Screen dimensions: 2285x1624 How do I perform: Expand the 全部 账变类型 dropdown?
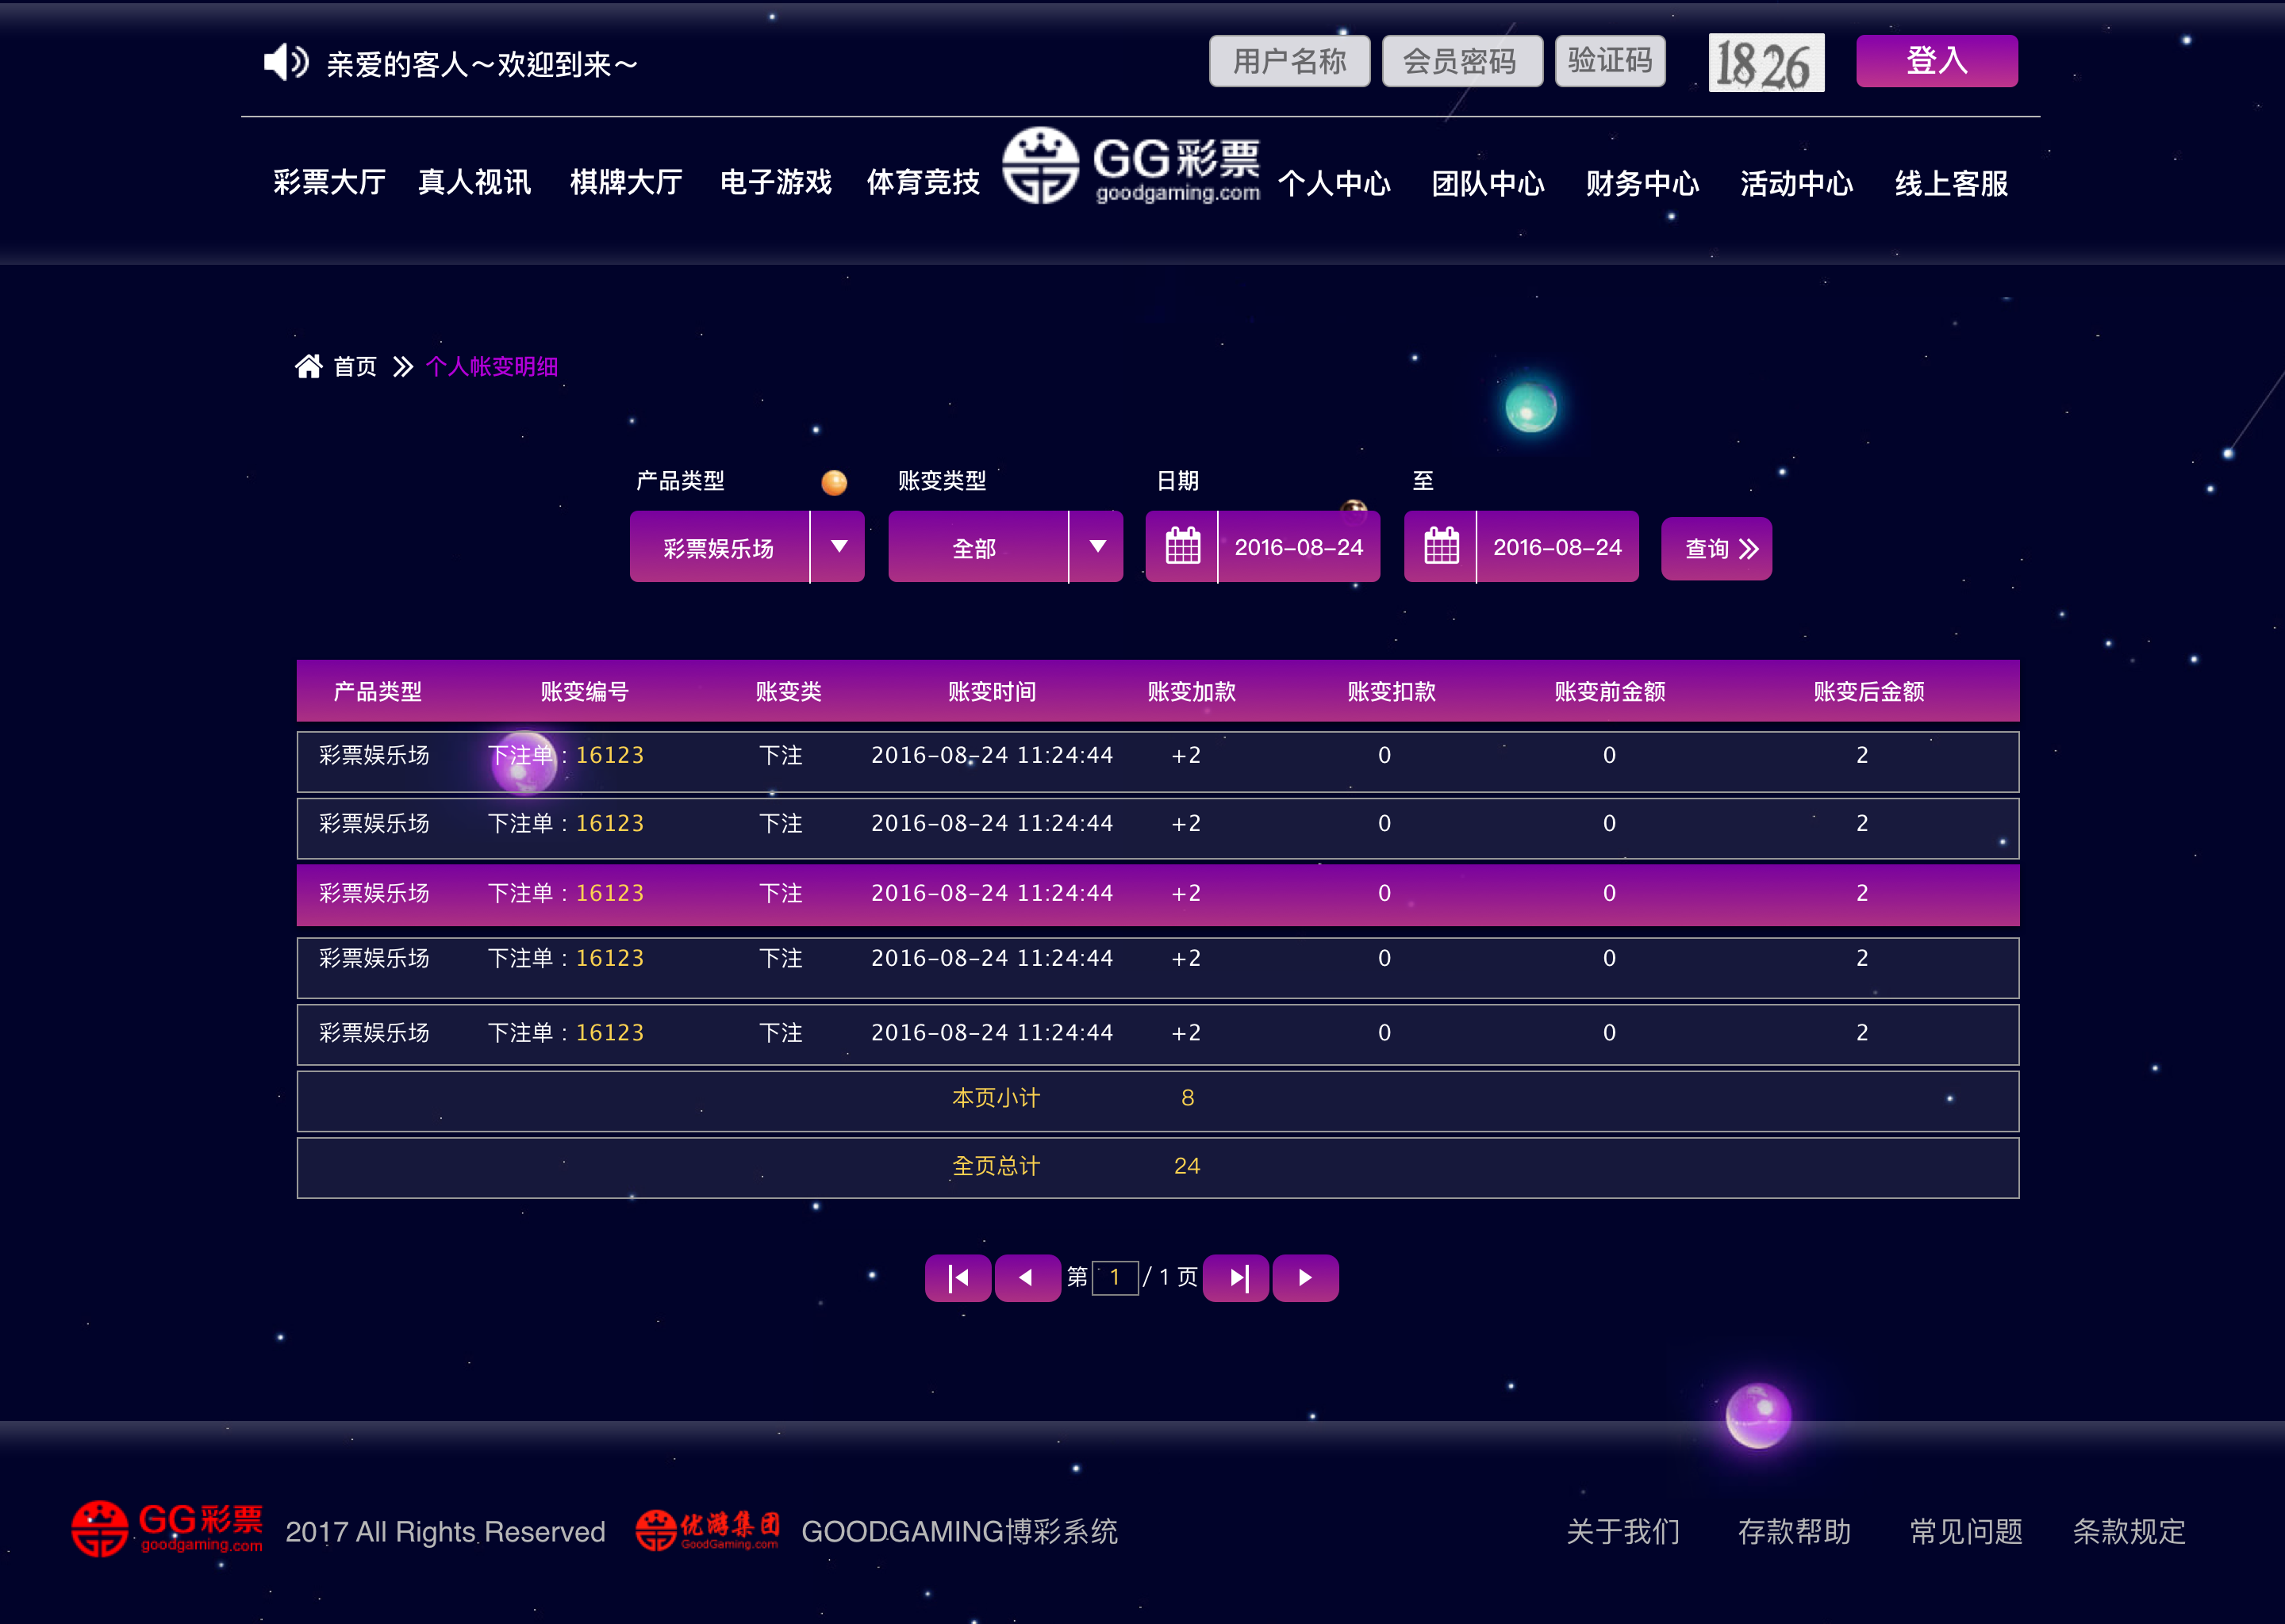[x=1097, y=547]
